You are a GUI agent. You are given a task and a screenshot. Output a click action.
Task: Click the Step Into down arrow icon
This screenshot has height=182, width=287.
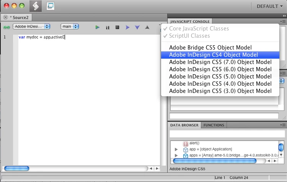[x=137, y=27]
